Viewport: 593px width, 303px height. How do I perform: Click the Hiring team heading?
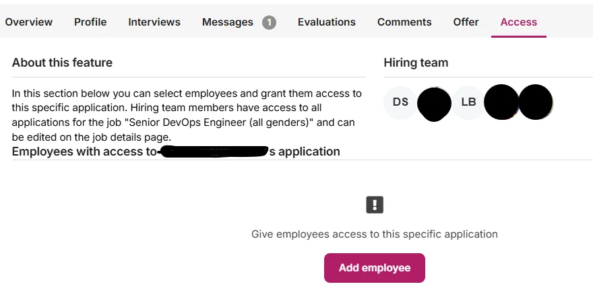pyautogui.click(x=416, y=63)
